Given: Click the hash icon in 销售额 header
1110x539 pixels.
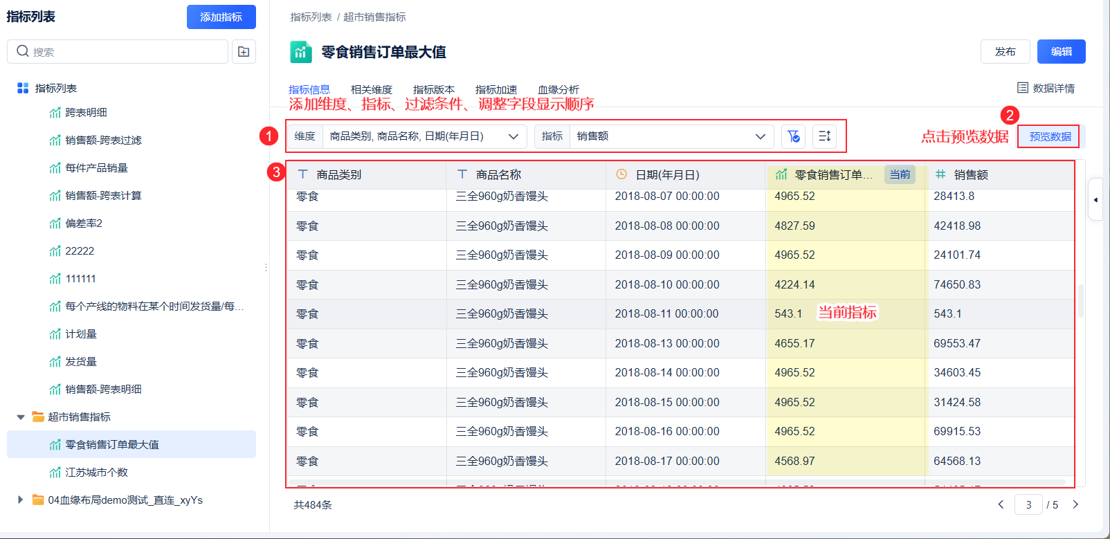Looking at the screenshot, I should coord(940,174).
